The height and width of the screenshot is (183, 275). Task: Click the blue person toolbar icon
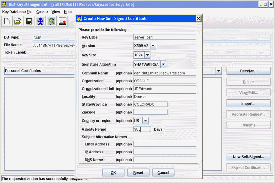pos(40,21)
